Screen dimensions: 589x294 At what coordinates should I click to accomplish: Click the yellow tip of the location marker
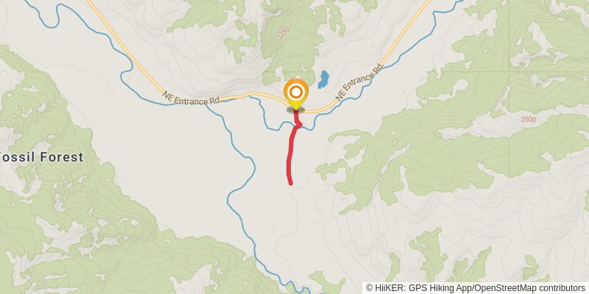pyautogui.click(x=296, y=107)
